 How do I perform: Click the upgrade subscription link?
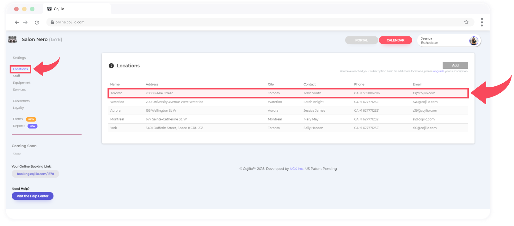(438, 71)
